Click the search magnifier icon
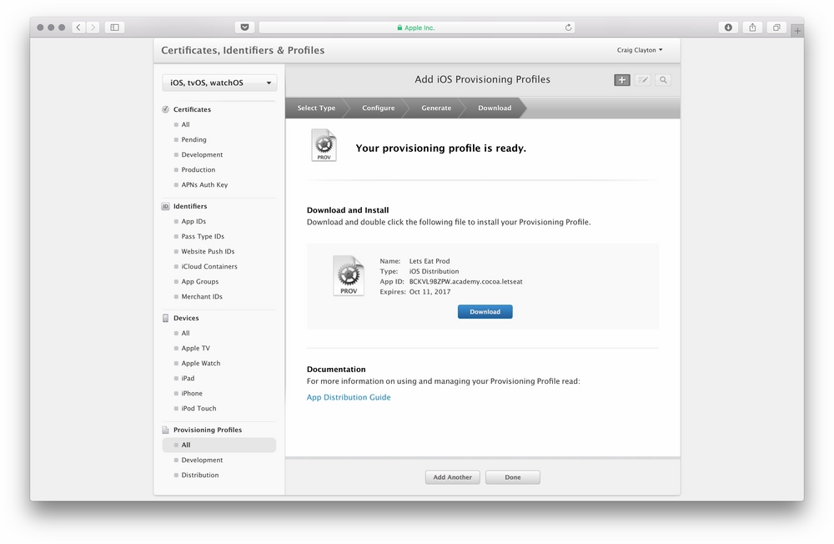834x544 pixels. (x=663, y=80)
